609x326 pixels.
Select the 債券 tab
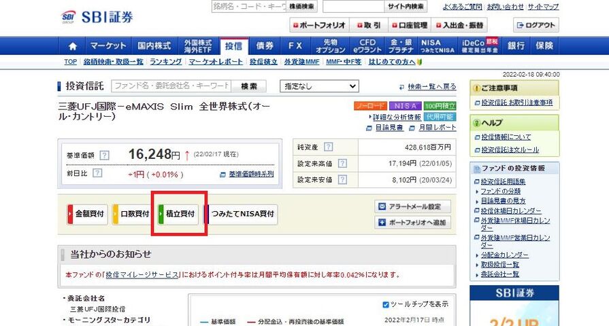(x=265, y=46)
